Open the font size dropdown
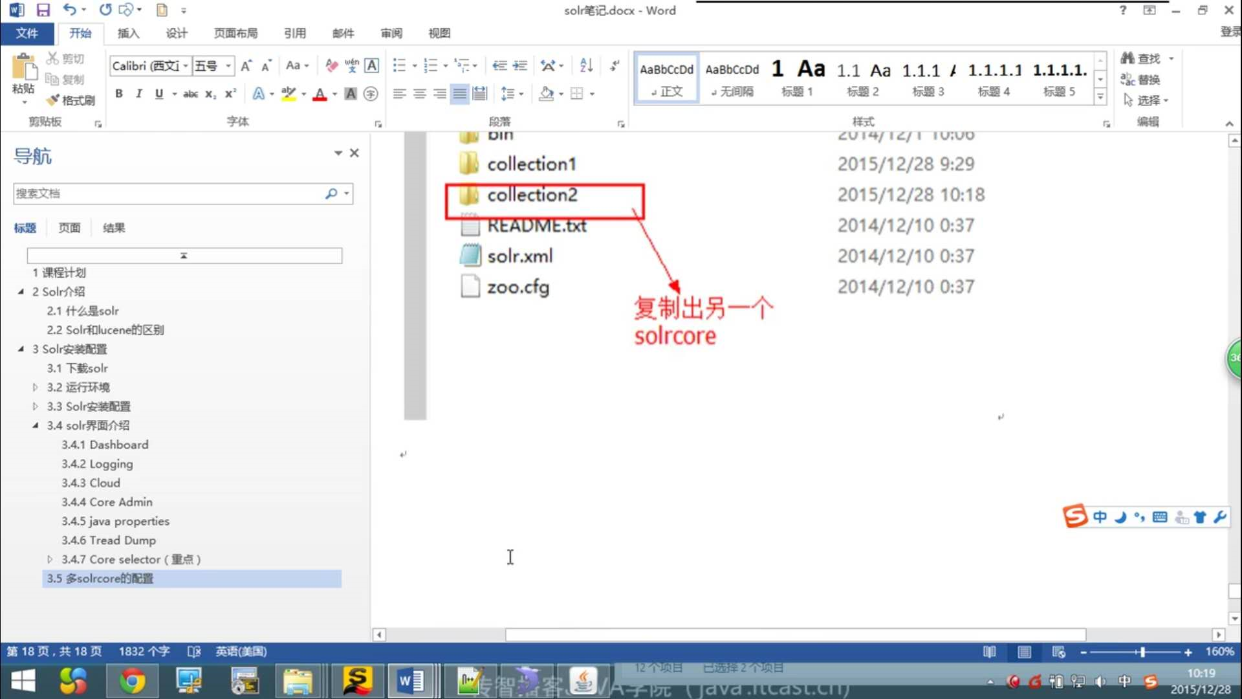 point(228,66)
